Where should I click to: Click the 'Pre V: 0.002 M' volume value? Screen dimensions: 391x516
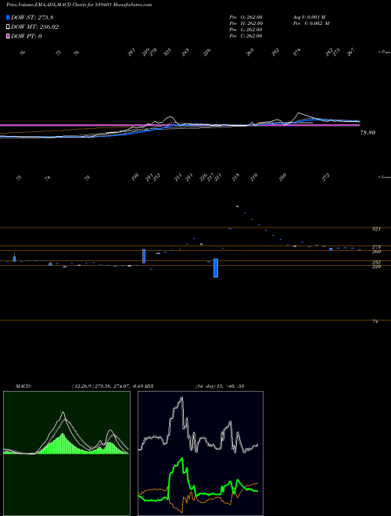[311, 23]
